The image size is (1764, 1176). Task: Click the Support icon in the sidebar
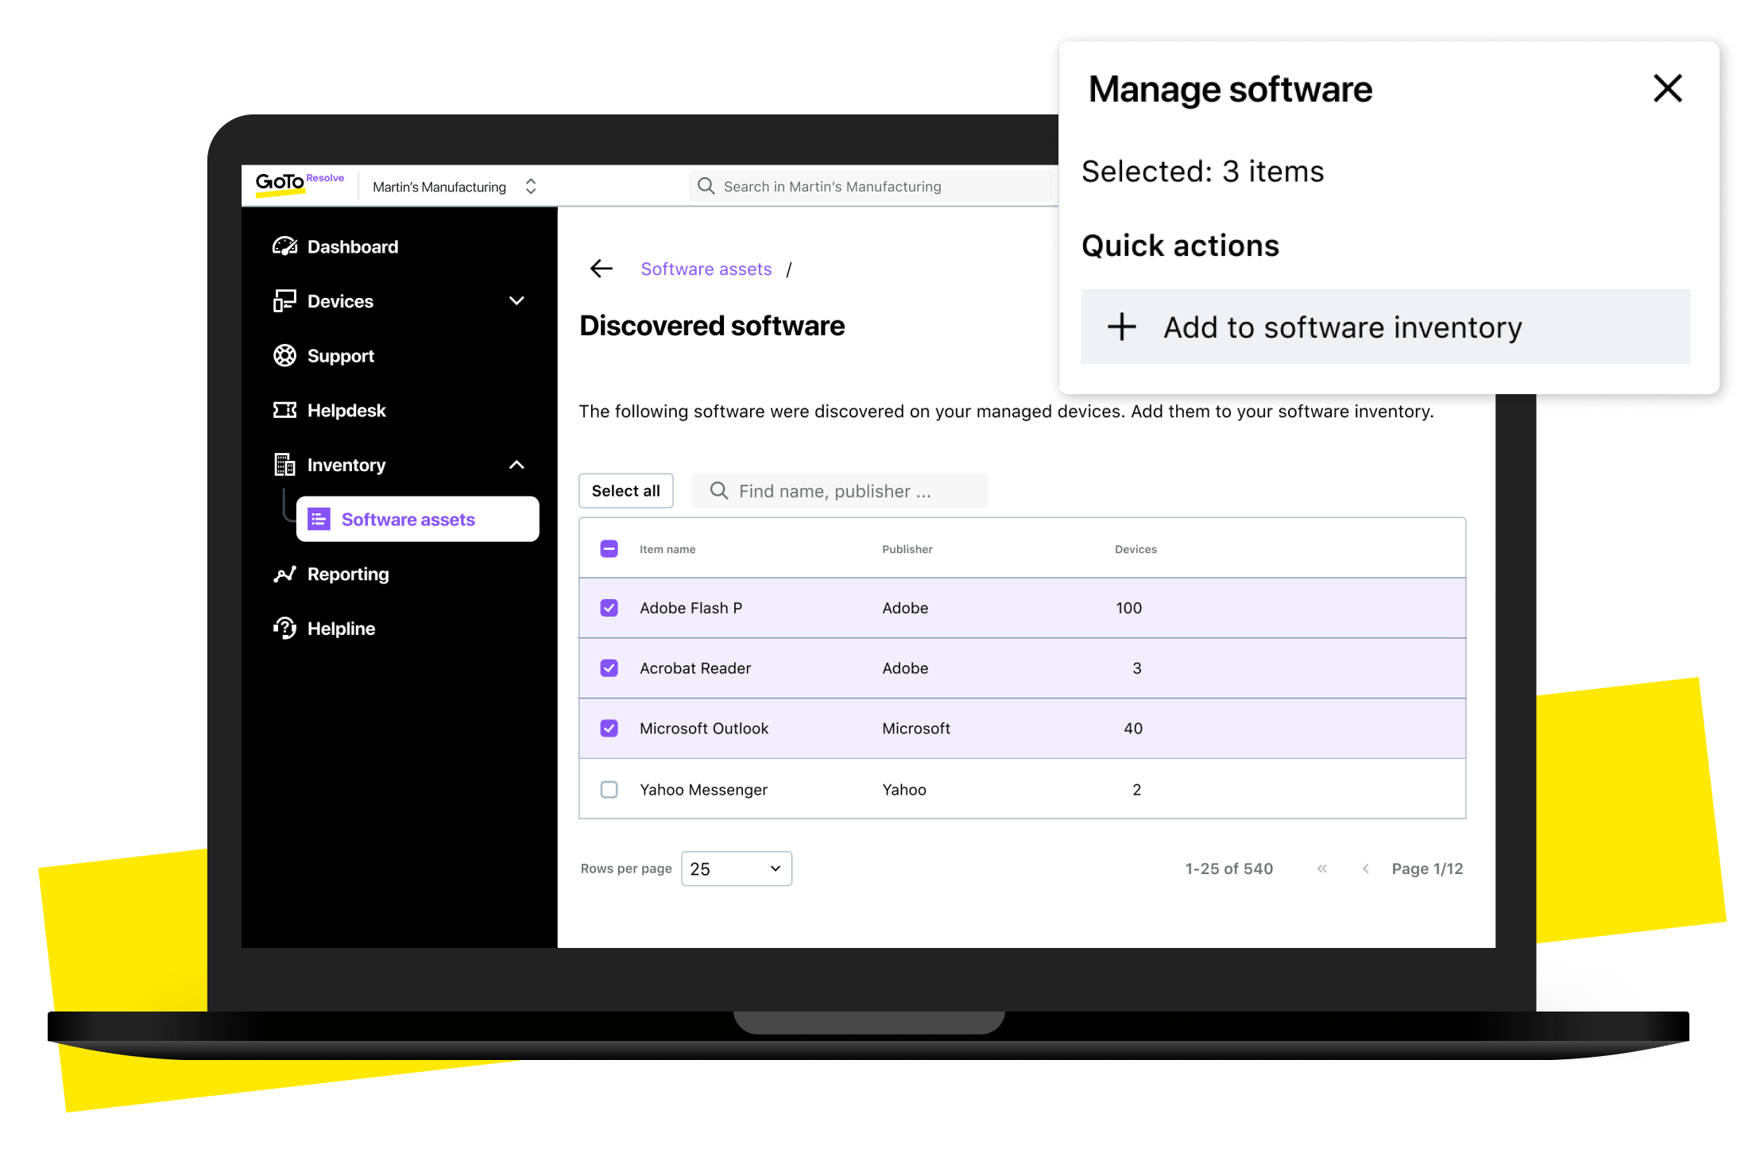tap(285, 355)
